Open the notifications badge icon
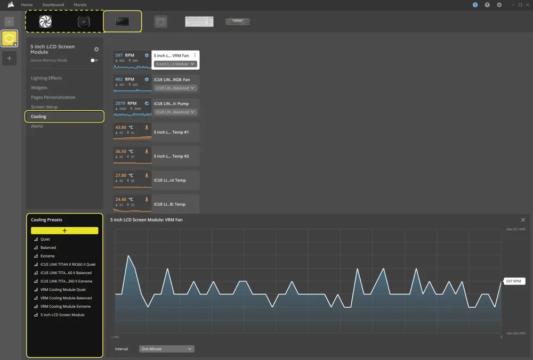This screenshot has width=533, height=360. click(x=475, y=5)
